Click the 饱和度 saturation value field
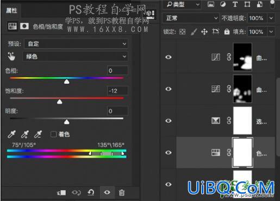The image size is (280, 201). click(x=117, y=91)
